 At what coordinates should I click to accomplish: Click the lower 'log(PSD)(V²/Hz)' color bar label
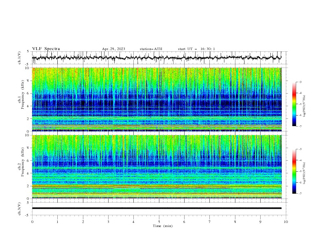[x=305, y=173]
